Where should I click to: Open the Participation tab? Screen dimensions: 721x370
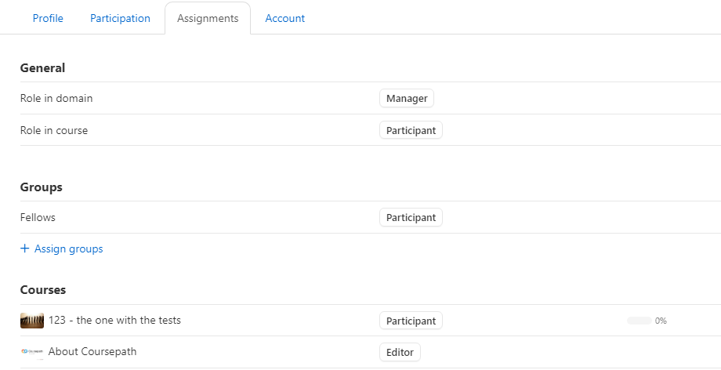(120, 18)
